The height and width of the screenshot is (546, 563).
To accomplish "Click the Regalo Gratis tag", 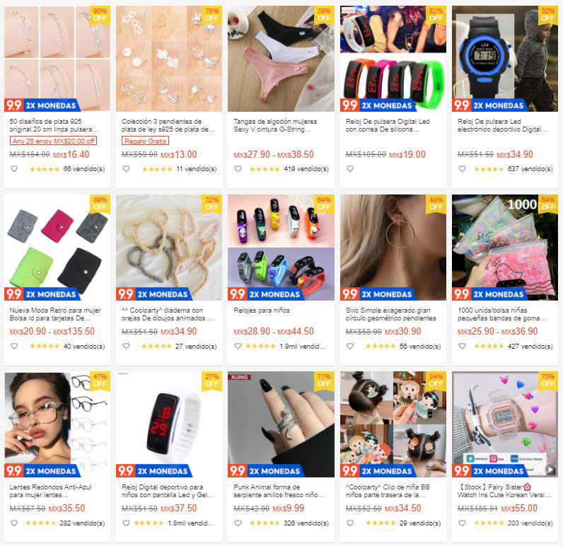I will coord(145,141).
